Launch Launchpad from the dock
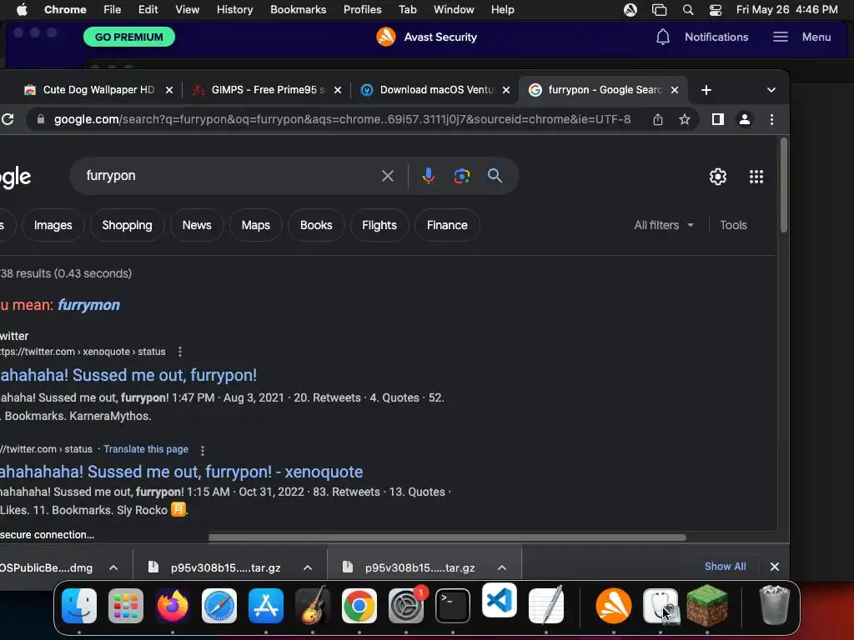This screenshot has width=854, height=640. 126,605
